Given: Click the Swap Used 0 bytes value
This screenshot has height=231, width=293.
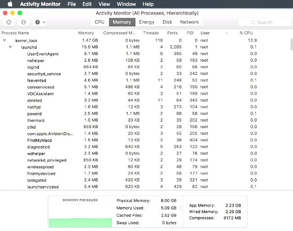Looking at the screenshot, I should coord(169,223).
